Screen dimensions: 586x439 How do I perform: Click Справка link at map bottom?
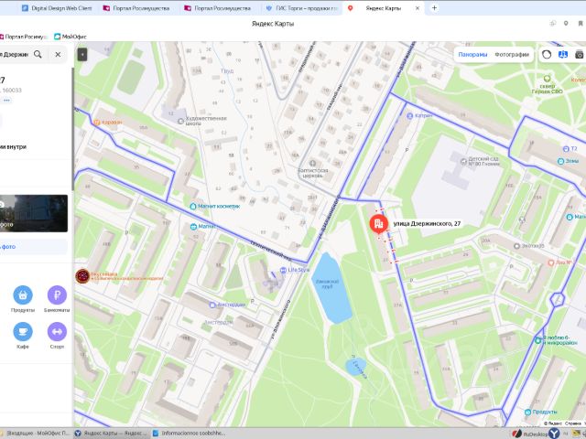point(572,423)
